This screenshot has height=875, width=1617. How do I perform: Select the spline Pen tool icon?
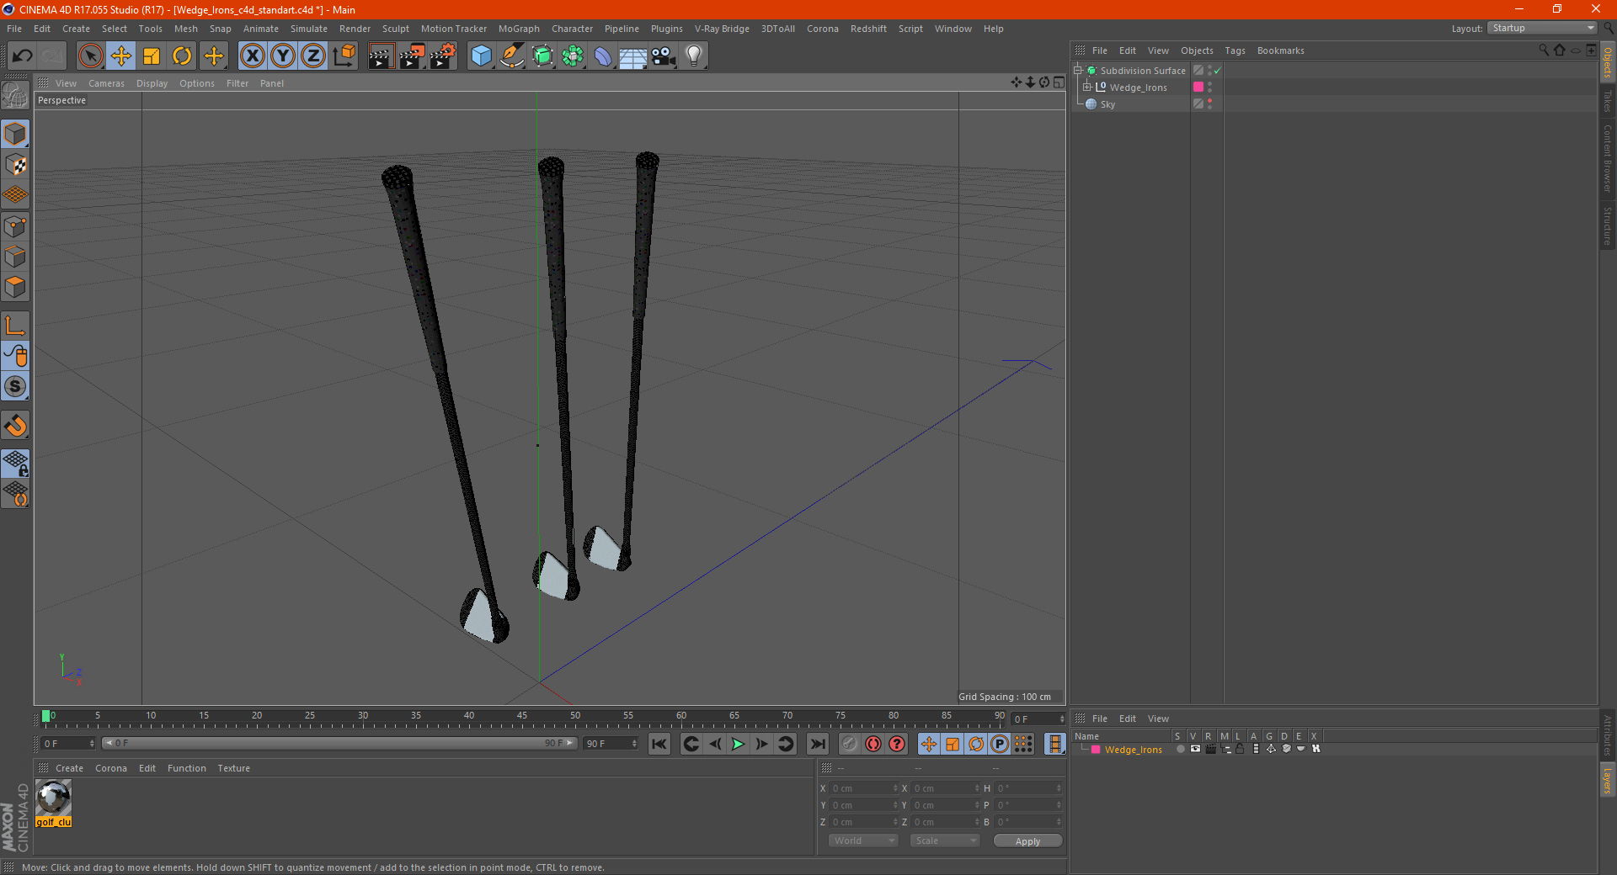coord(512,56)
